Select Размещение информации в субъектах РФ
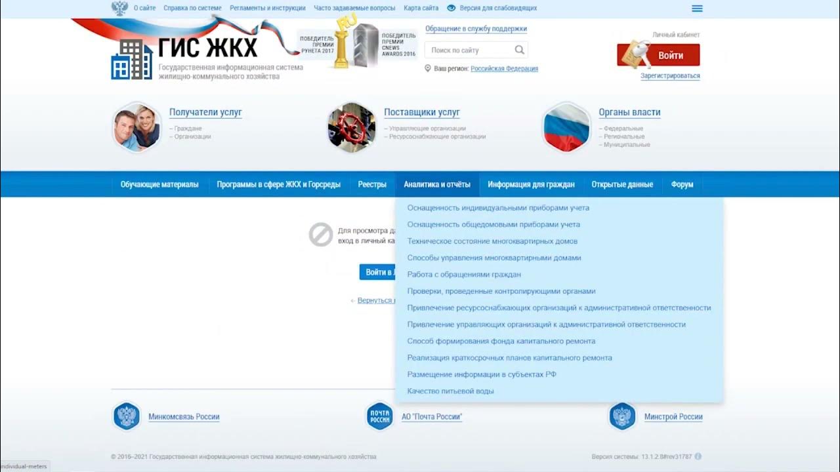This screenshot has width=840, height=472. [x=482, y=374]
